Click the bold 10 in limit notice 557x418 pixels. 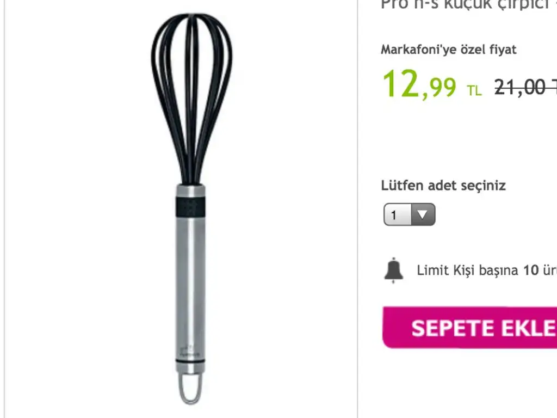tap(531, 271)
